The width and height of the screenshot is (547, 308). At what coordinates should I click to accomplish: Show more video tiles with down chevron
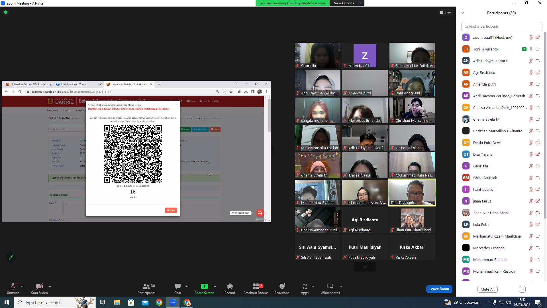[365, 267]
